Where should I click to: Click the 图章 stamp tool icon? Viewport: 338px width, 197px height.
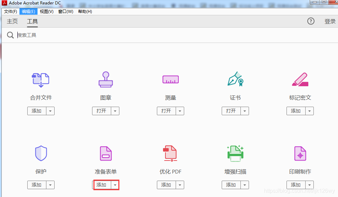[106, 79]
